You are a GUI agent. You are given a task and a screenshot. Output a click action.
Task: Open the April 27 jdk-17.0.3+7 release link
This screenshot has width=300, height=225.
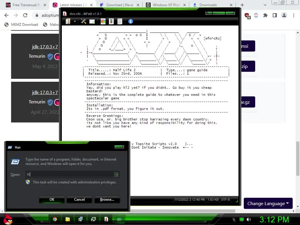(45, 92)
